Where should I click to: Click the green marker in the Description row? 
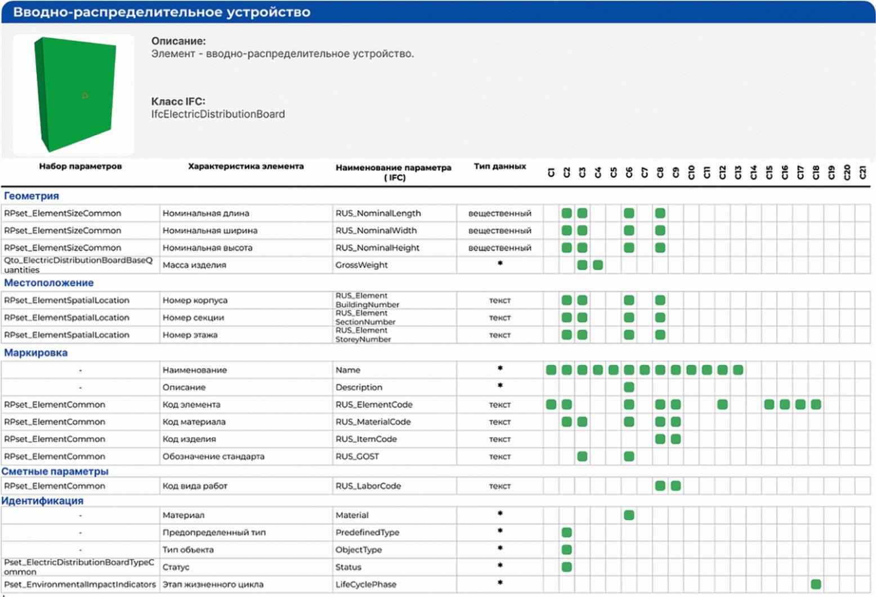[629, 387]
